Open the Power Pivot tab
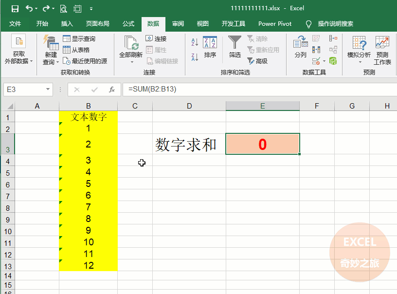Screen dimensions: 397x294 [x=275, y=24]
